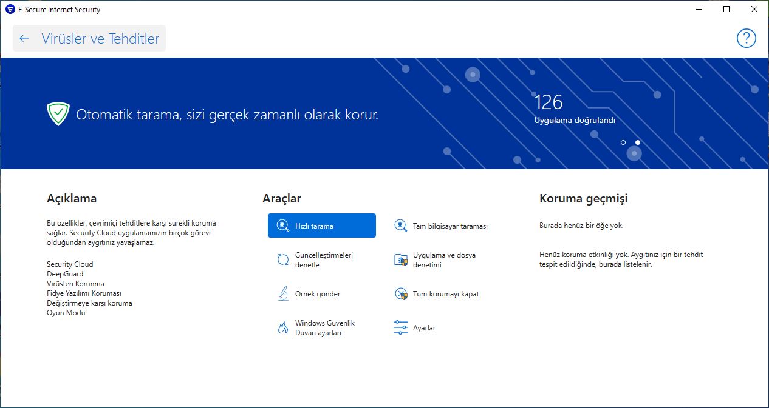Image resolution: width=769 pixels, height=408 pixels.
Task: Click the Açıklama heading
Action: tap(72, 198)
